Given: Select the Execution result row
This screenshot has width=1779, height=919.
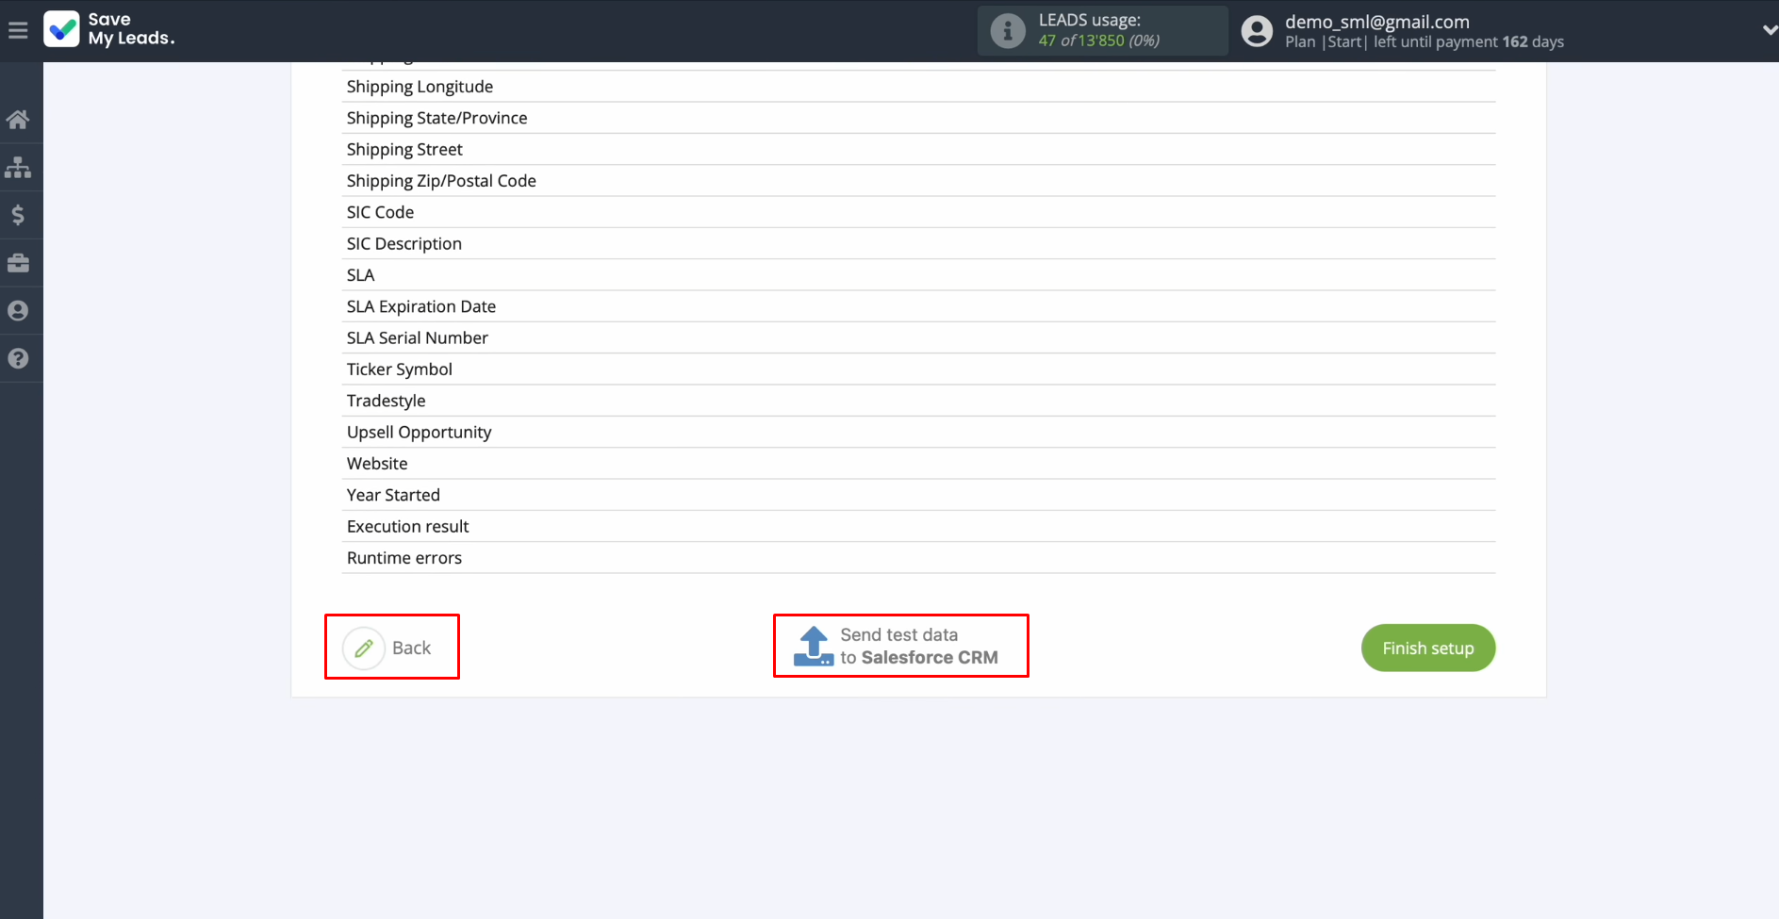Looking at the screenshot, I should click(918, 526).
